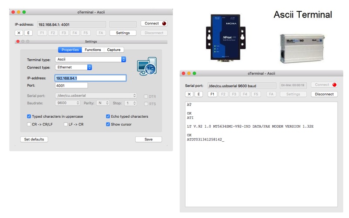Enable the CR -> CR/LF checkbox
Viewport: 349px width, 218px height.
[29, 124]
